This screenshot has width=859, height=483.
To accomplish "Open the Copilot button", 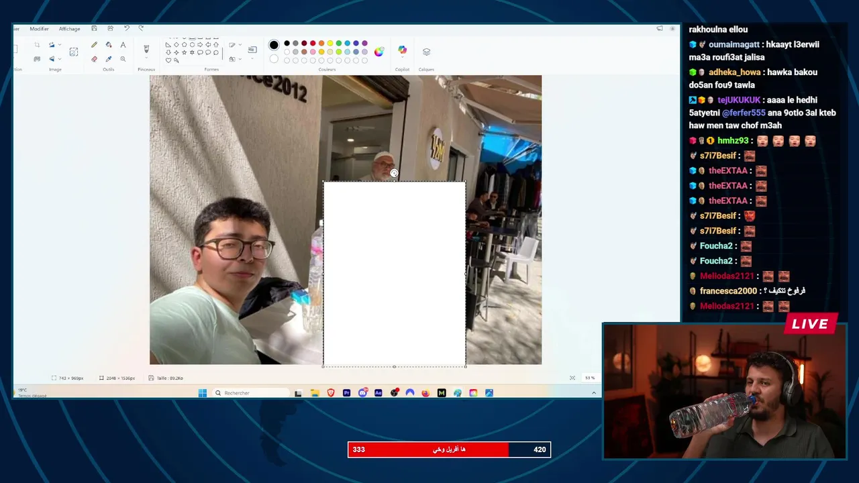I will click(x=402, y=50).
